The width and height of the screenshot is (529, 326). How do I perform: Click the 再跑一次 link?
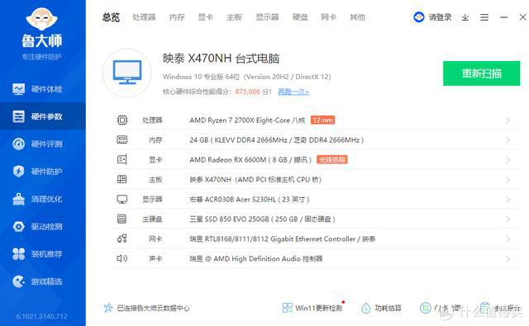pyautogui.click(x=293, y=92)
